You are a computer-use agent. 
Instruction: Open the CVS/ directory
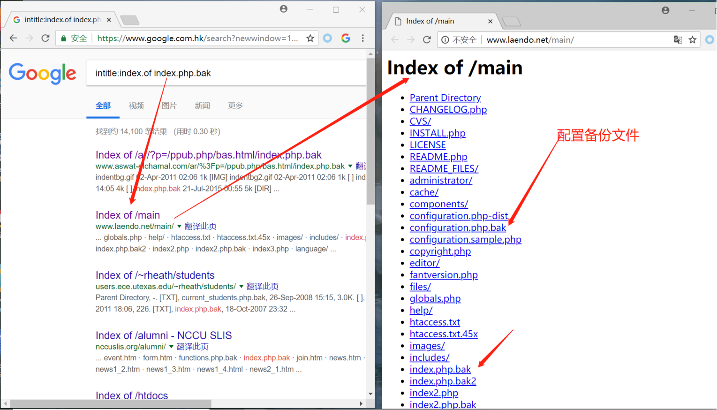coord(420,121)
